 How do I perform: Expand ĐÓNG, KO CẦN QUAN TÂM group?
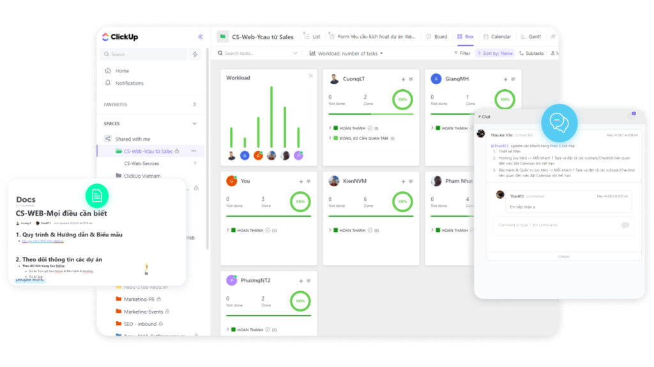tap(330, 138)
